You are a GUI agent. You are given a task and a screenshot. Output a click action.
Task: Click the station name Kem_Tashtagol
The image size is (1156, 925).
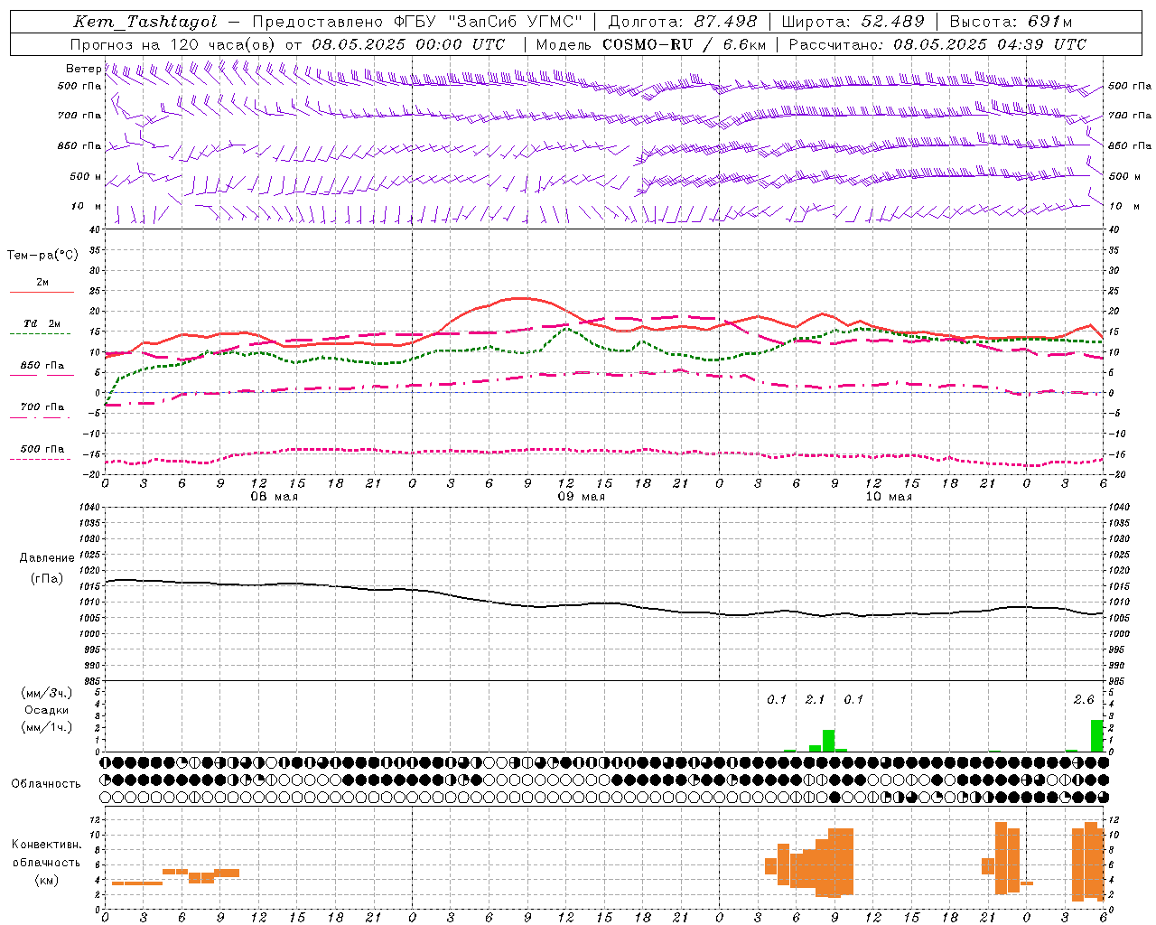pos(145,23)
